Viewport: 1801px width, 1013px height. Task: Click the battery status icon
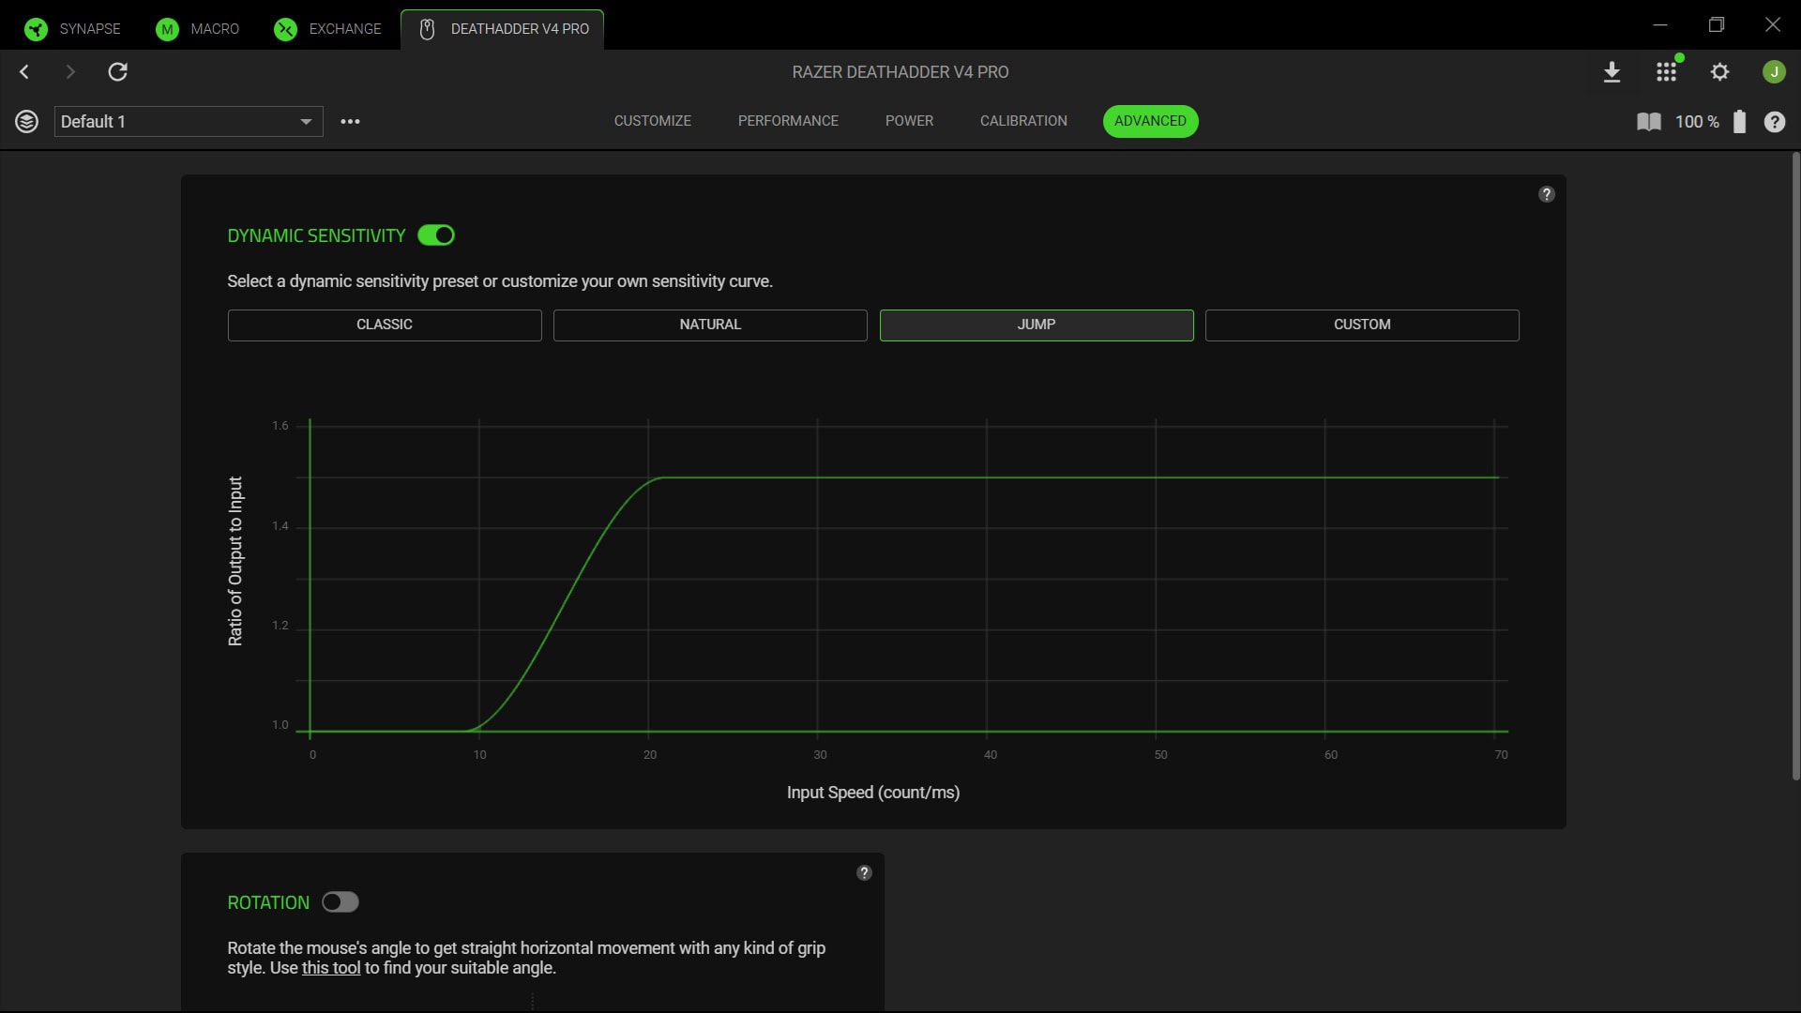[1739, 122]
